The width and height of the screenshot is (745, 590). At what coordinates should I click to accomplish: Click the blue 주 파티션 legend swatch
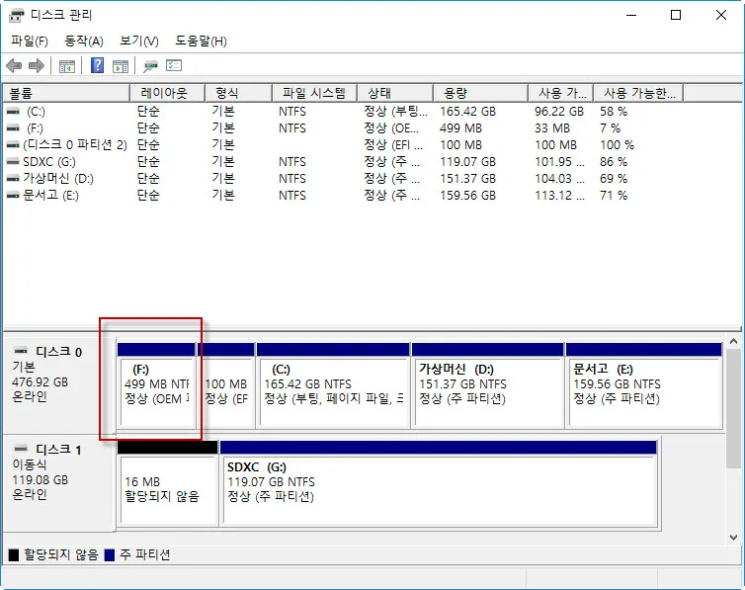tap(110, 554)
